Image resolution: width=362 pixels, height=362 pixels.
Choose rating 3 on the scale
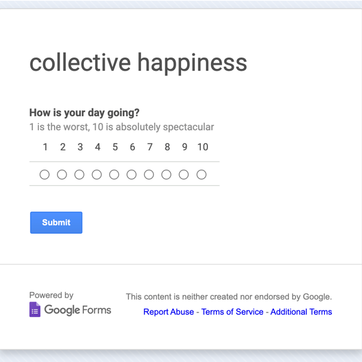pyautogui.click(x=80, y=174)
